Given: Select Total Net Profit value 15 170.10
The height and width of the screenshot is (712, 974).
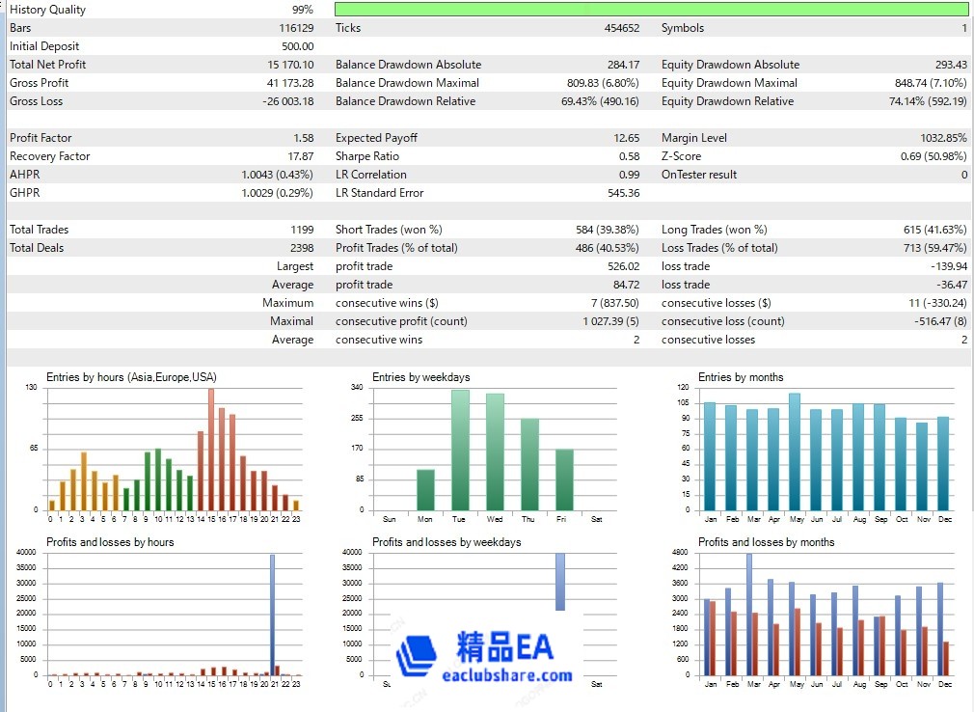Looking at the screenshot, I should coord(290,65).
